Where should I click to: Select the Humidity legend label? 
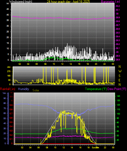pyautogui.click(x=23, y=89)
